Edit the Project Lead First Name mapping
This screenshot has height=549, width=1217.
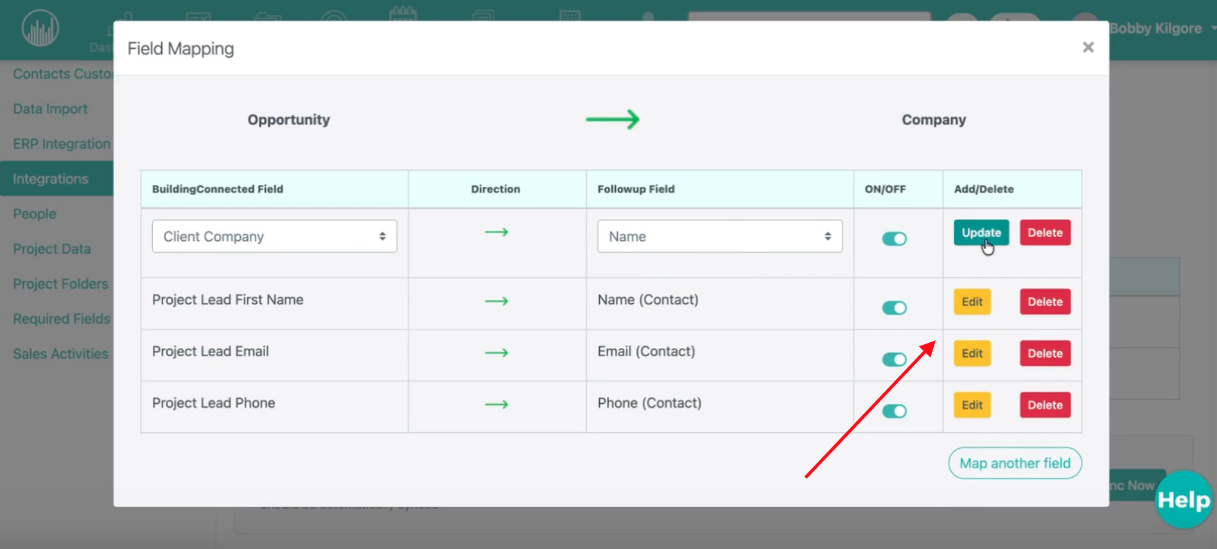(x=972, y=302)
